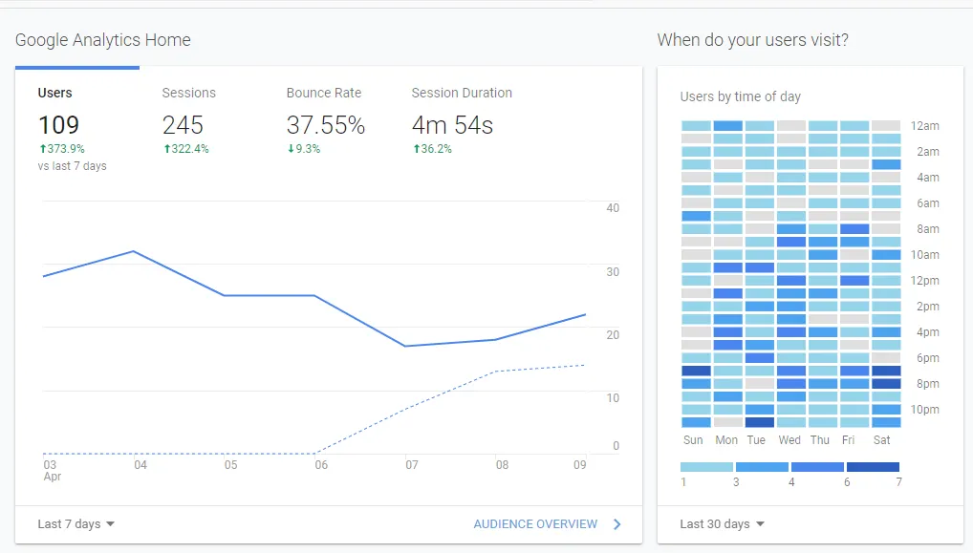
Task: Click the 245 sessions value
Action: [184, 125]
